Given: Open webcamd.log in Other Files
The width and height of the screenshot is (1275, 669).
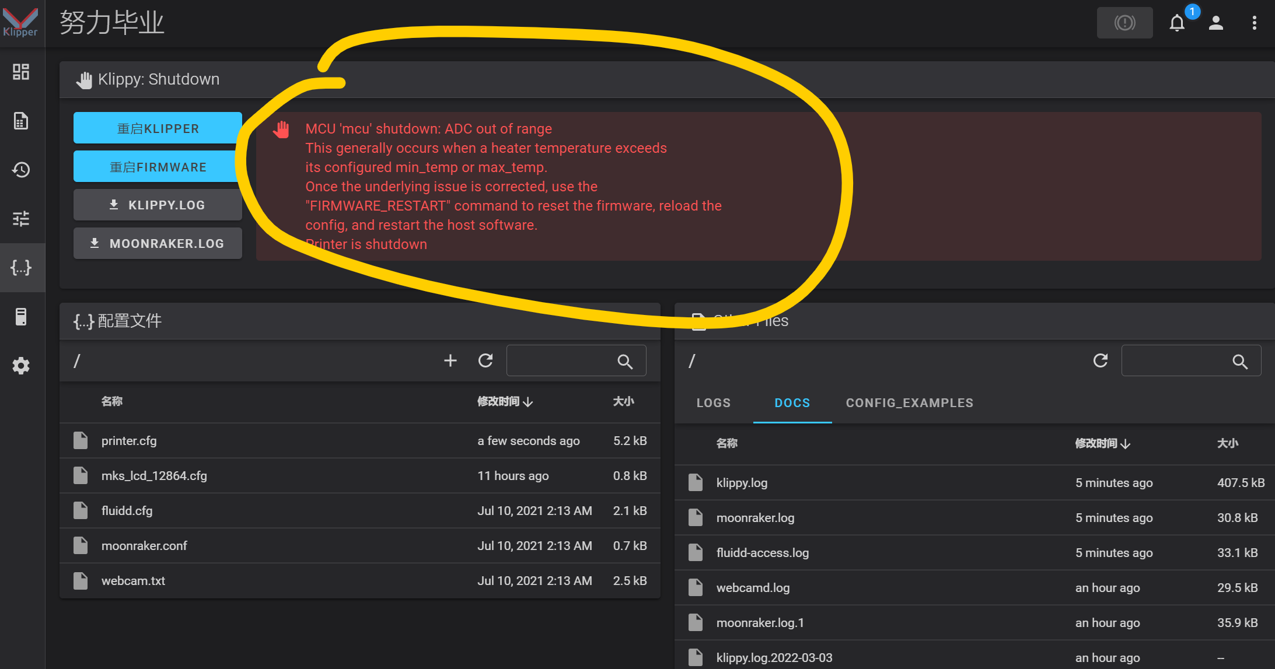Looking at the screenshot, I should coord(974,587).
